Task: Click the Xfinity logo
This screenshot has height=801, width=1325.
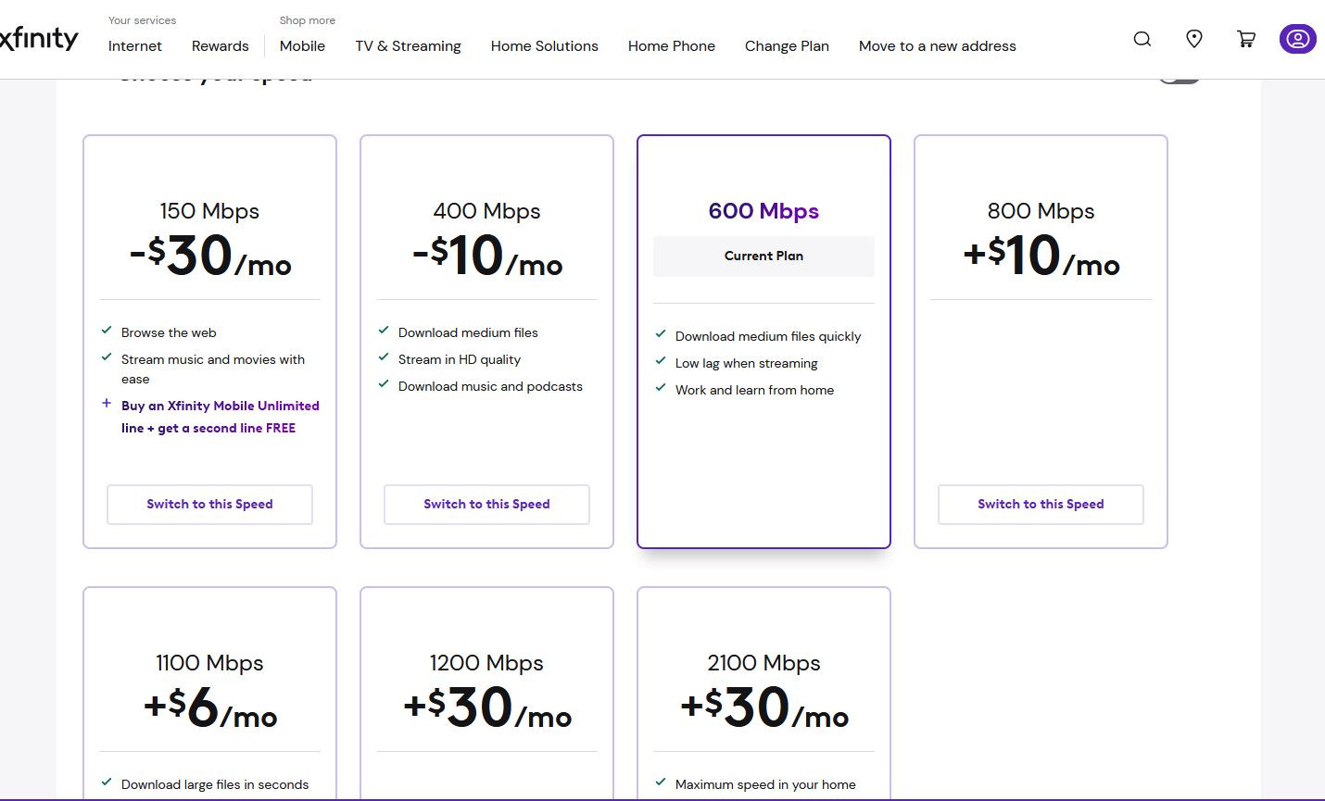Action: pyautogui.click(x=39, y=39)
